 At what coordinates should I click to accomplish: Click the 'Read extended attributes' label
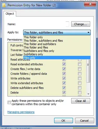click(x=27, y=64)
